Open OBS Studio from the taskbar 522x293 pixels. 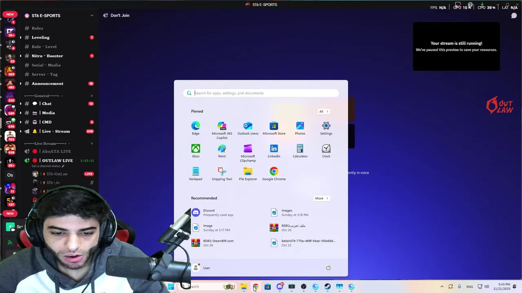303,287
